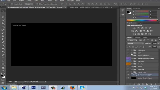Click the add layer mask button

(138, 84)
